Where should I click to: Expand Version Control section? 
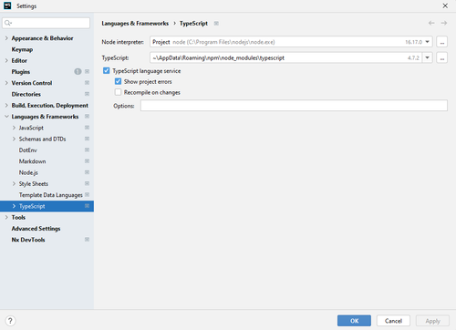(x=6, y=83)
